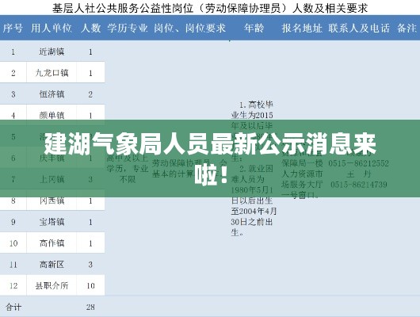Click the 县职介所 cell
The width and height of the screenshot is (420, 317).
[x=52, y=285]
